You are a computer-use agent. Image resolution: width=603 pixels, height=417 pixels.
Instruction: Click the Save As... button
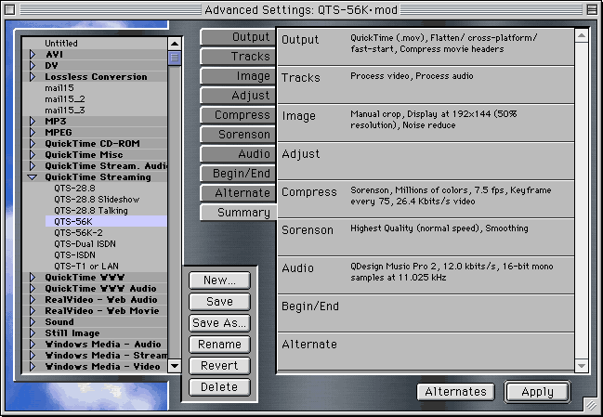219,323
